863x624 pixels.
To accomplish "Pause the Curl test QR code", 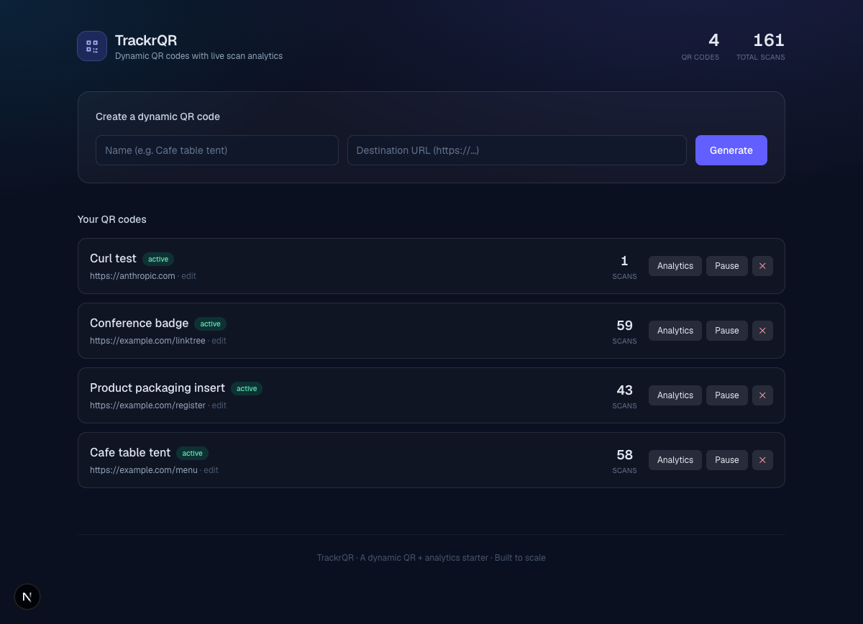I will (727, 266).
